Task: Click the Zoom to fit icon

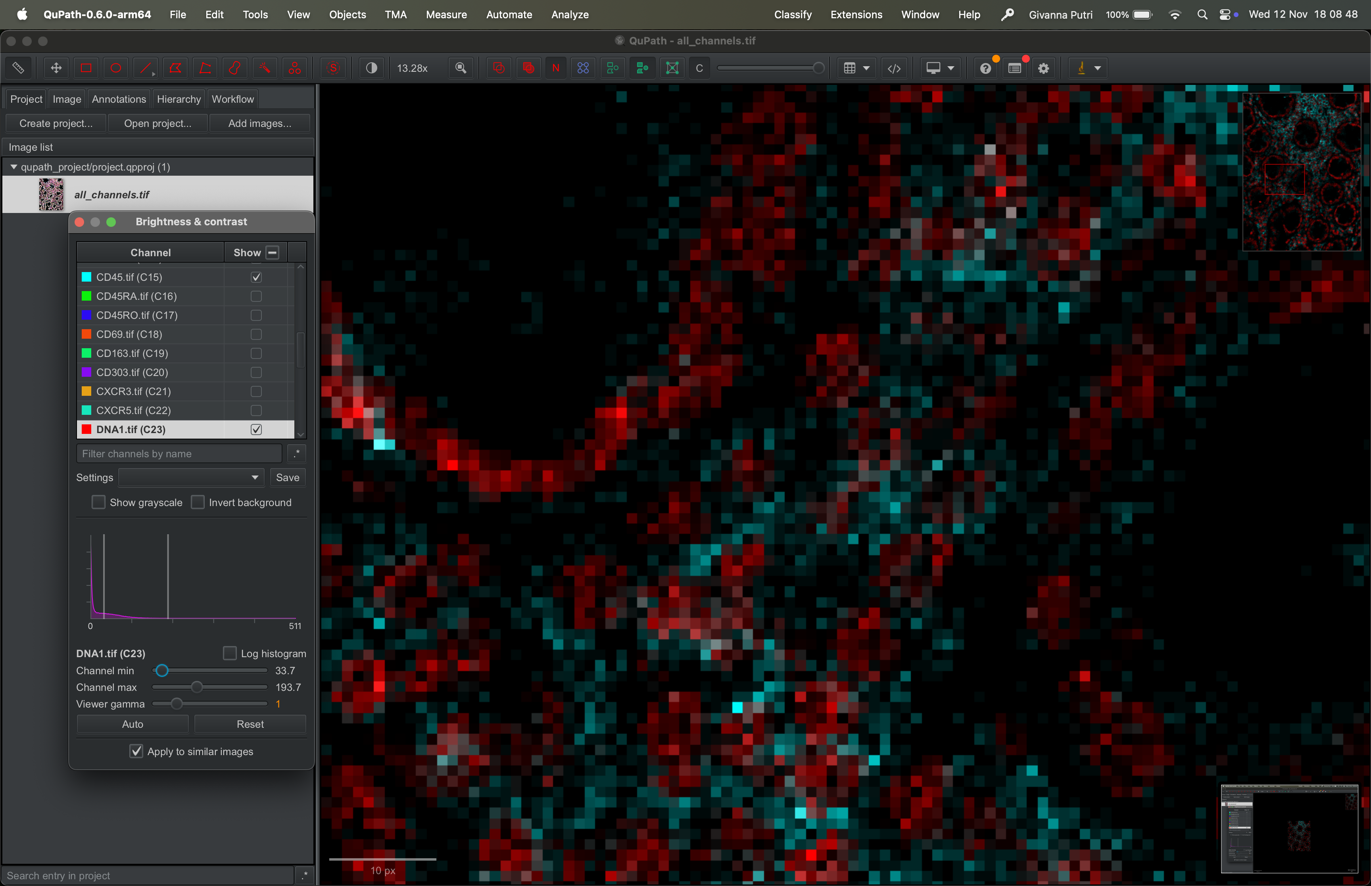Action: [461, 68]
